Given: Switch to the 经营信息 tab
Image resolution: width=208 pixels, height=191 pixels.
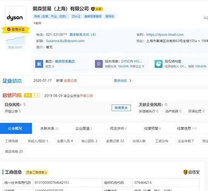Looking at the screenshot, I should tap(187, 128).
